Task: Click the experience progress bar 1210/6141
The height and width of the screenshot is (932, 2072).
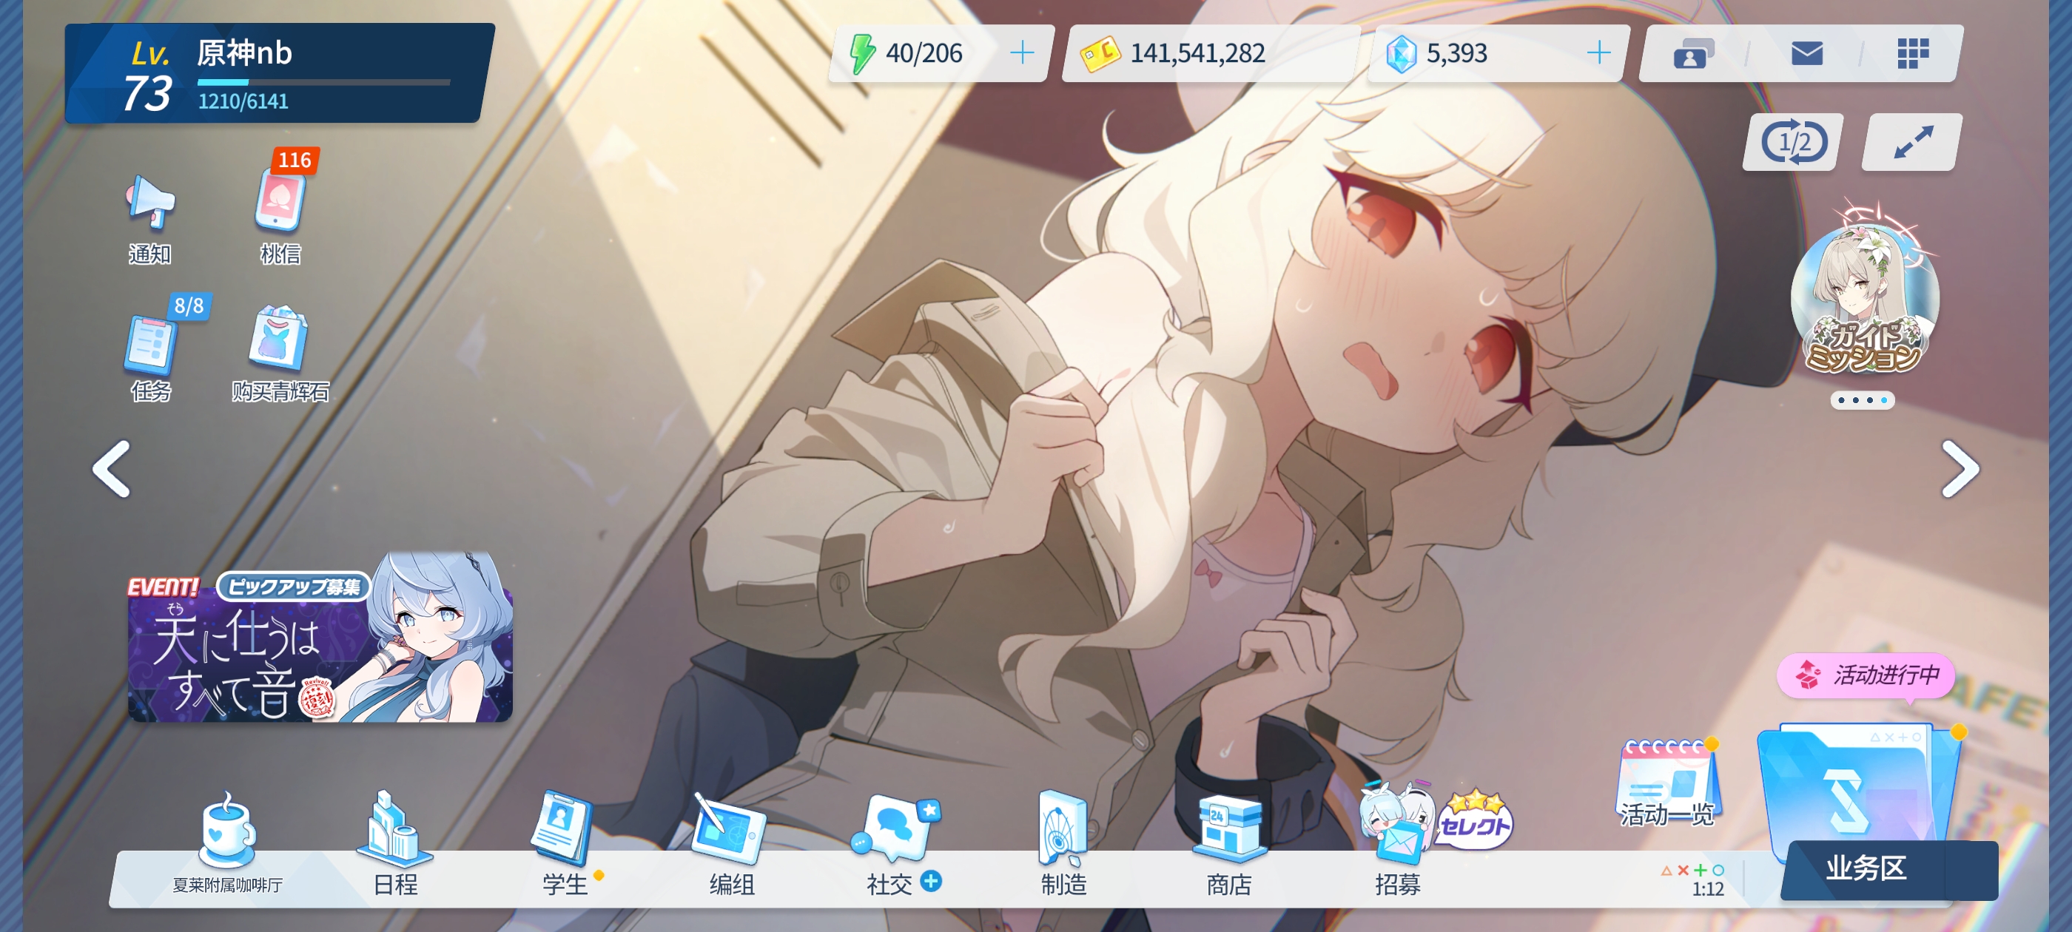Action: point(323,82)
